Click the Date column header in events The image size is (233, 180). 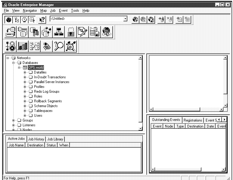tap(210, 126)
